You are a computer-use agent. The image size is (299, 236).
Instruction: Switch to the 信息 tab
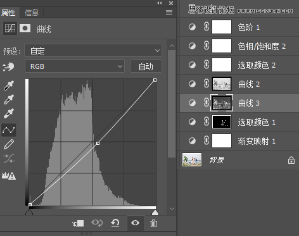tap(32, 13)
